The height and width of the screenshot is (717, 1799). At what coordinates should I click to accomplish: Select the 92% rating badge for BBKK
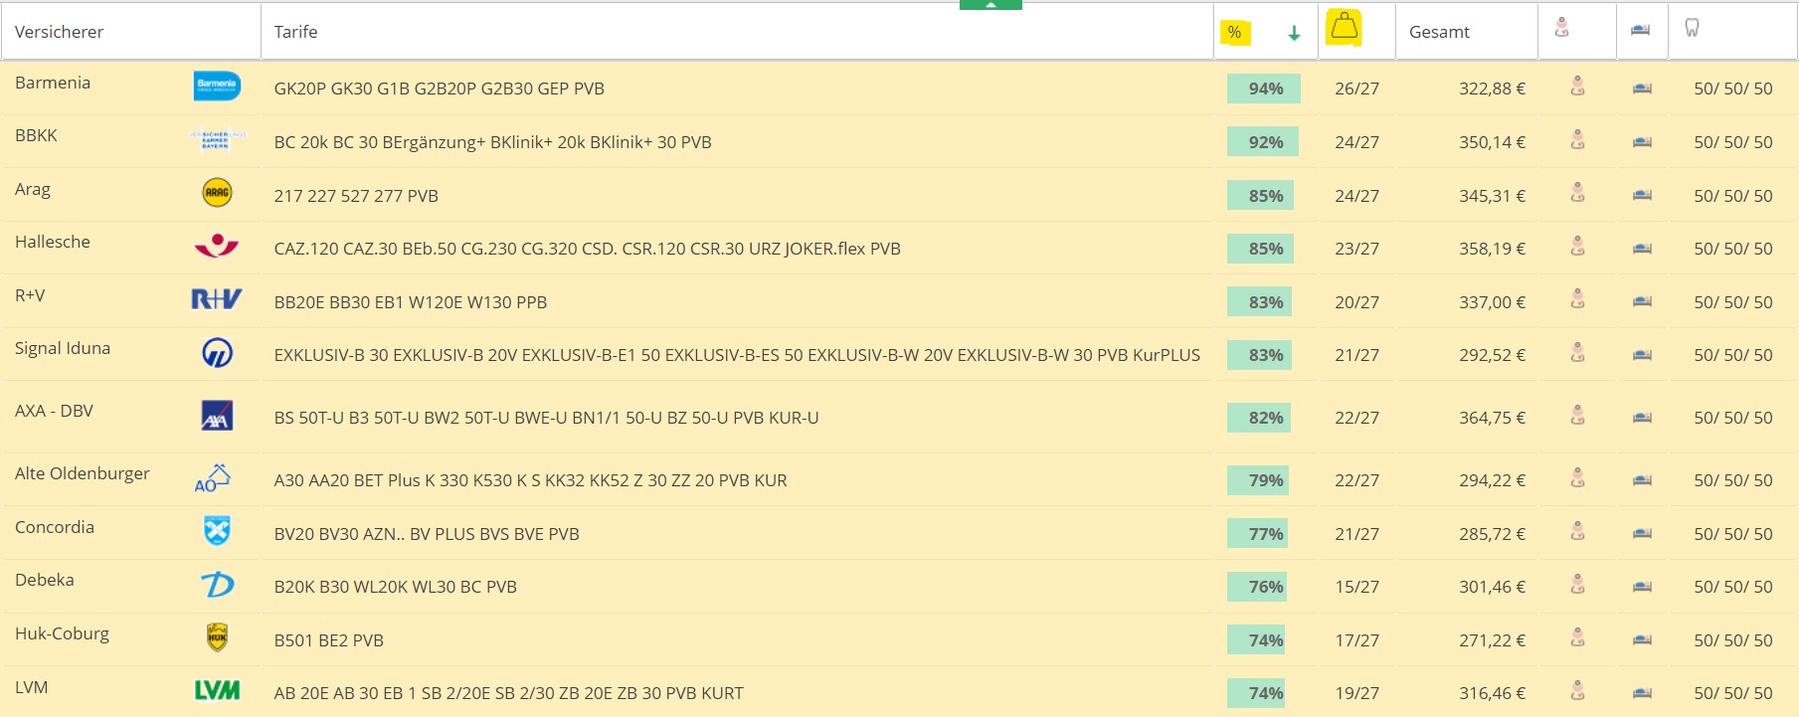pos(1263,142)
